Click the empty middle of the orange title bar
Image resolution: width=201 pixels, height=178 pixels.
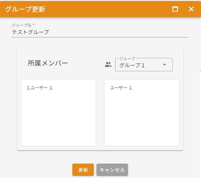pos(107,9)
